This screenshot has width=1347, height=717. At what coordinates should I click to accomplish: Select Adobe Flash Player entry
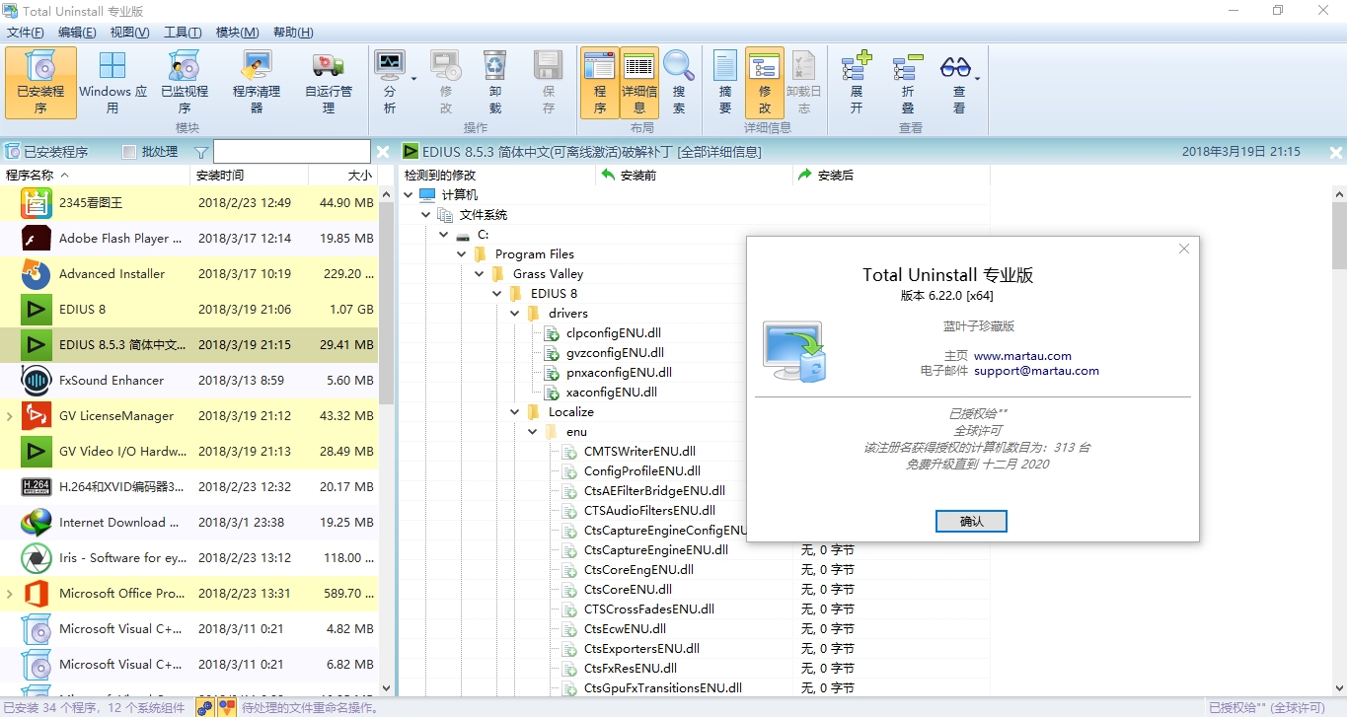tap(188, 239)
